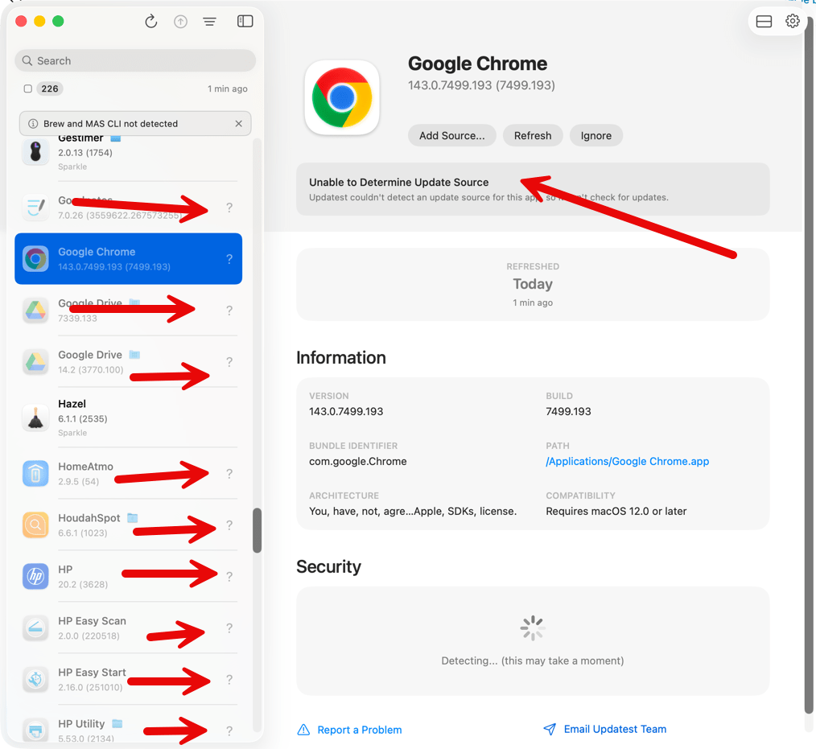Click the sidebar app list scrollbar thumb
This screenshot has height=749, width=816.
click(257, 530)
